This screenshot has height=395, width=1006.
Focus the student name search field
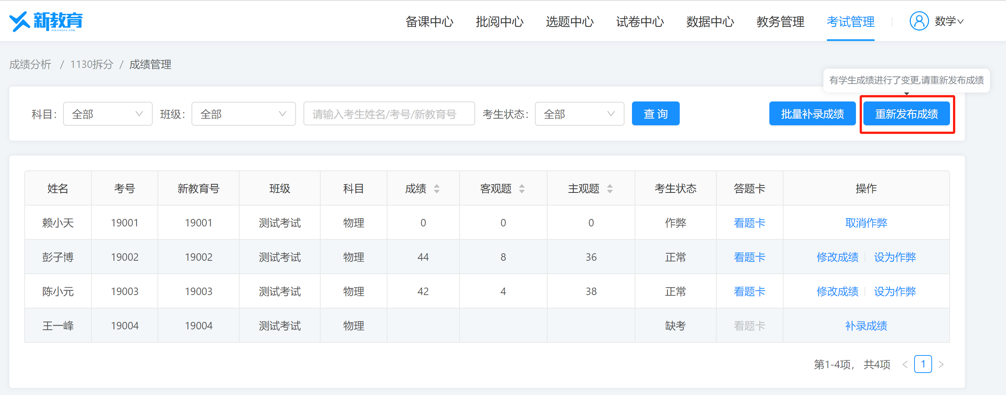389,114
